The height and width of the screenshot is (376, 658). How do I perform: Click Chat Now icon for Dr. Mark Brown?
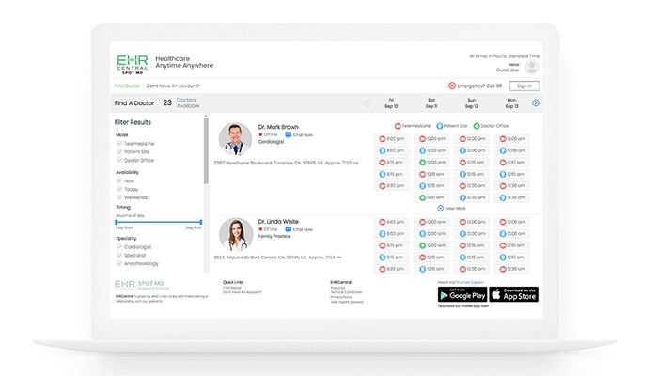(287, 134)
